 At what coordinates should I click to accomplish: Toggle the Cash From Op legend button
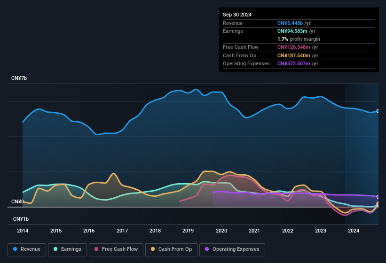click(x=171, y=249)
